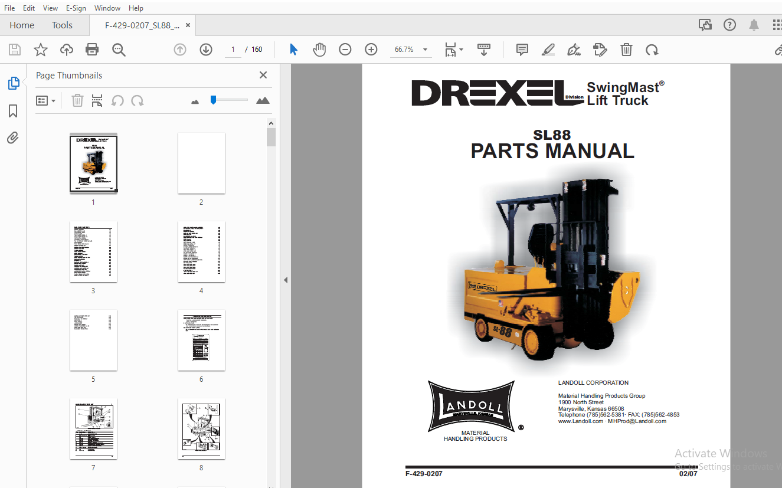The height and width of the screenshot is (488, 782).
Task: Open the Edit menu
Action: coord(29,8)
